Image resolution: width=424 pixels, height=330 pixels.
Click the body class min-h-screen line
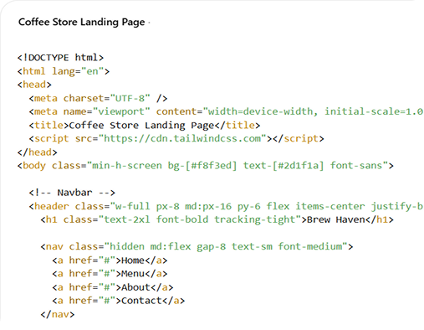pyautogui.click(x=206, y=166)
